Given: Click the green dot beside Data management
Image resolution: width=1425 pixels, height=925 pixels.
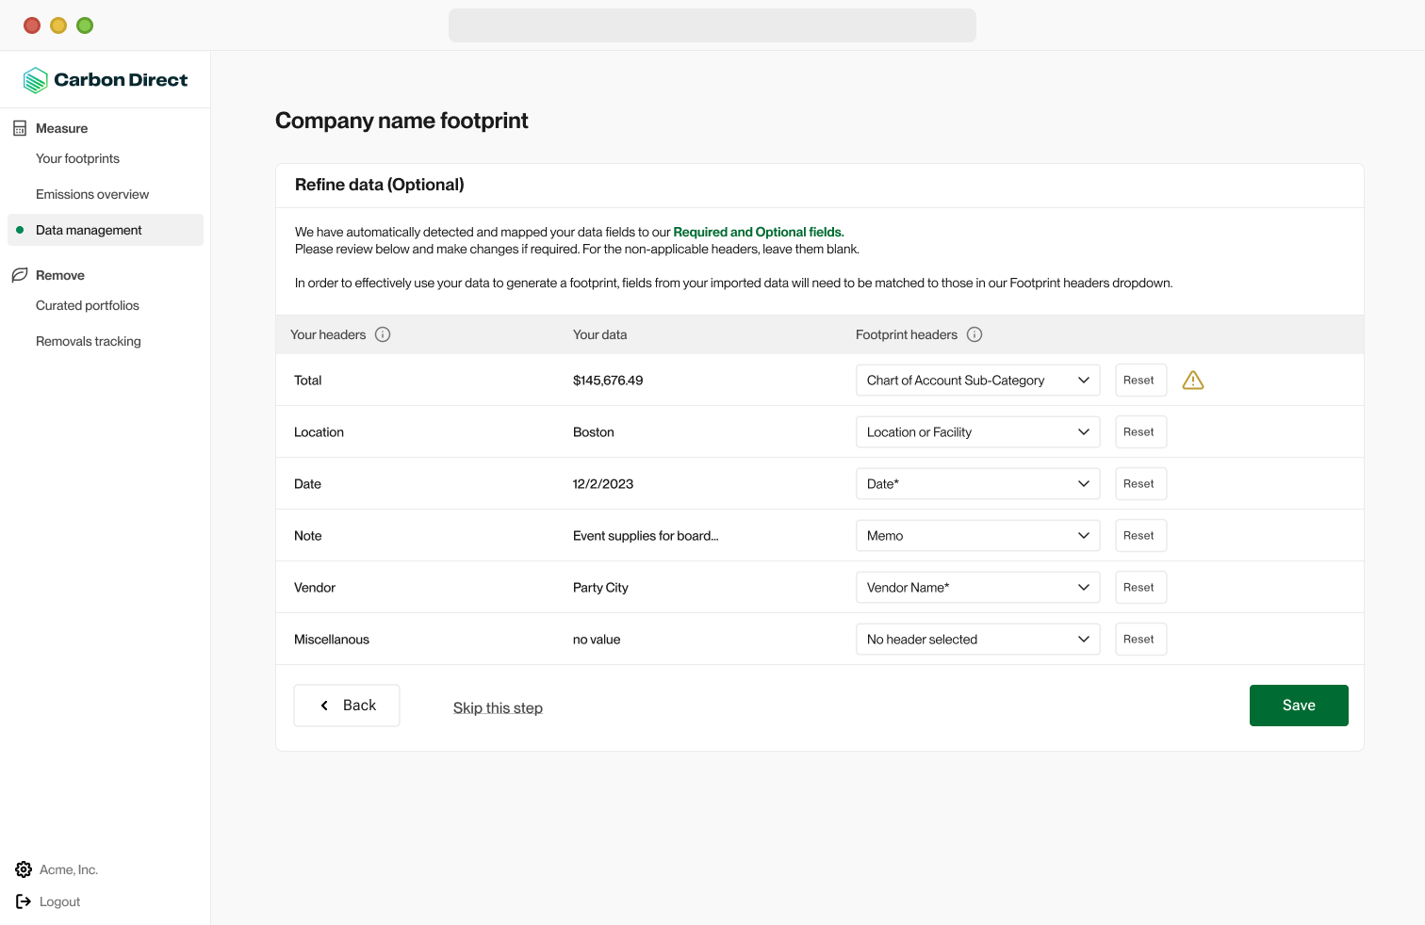Looking at the screenshot, I should [x=20, y=230].
